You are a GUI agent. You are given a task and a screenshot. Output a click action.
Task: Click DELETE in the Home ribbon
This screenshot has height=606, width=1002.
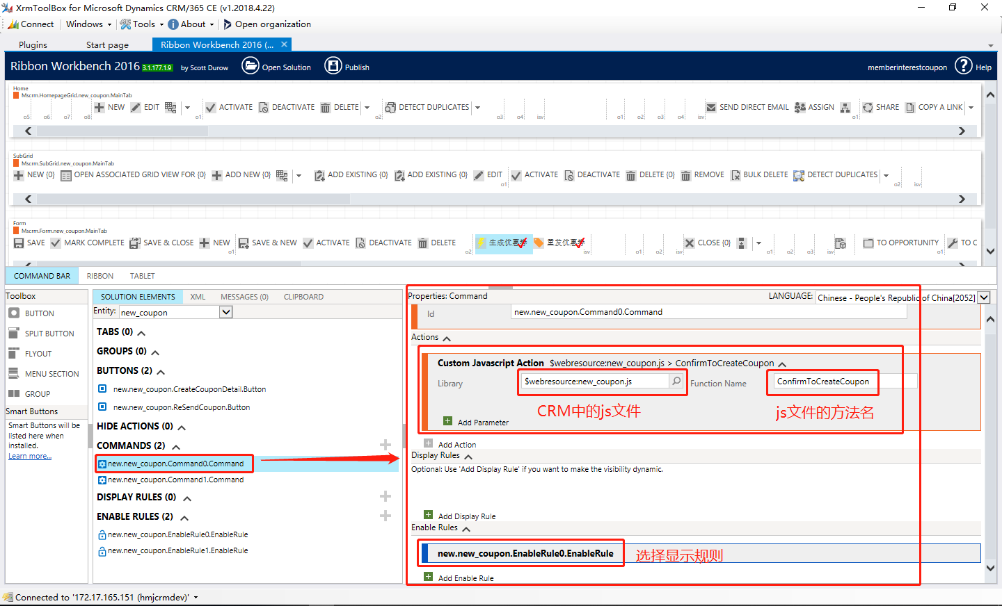[x=340, y=107]
